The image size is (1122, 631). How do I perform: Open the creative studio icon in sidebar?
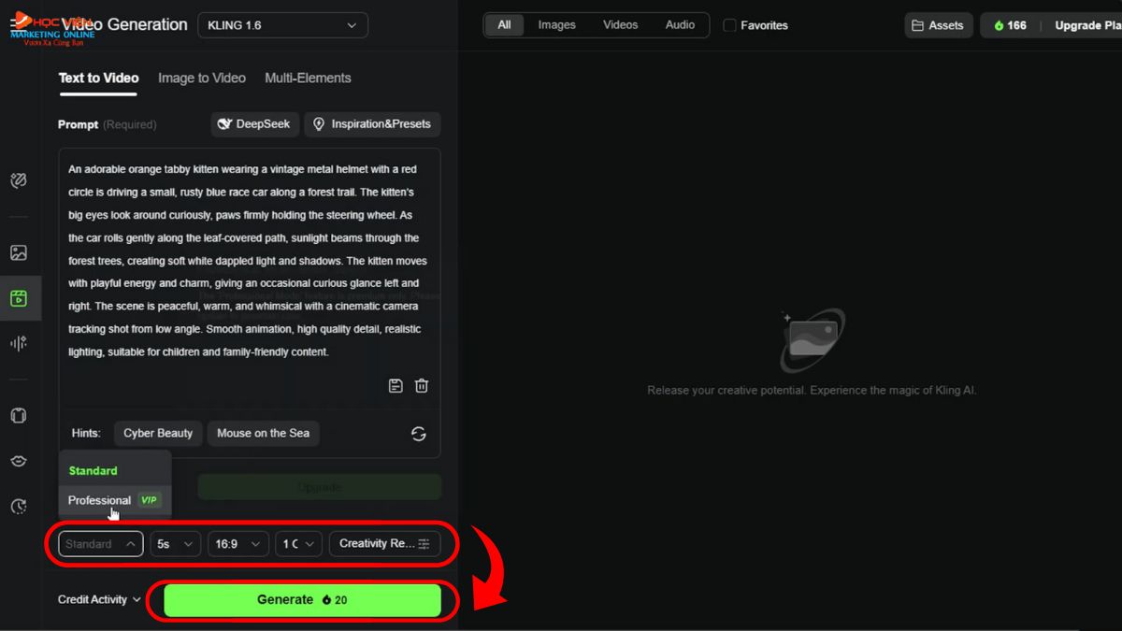19,180
